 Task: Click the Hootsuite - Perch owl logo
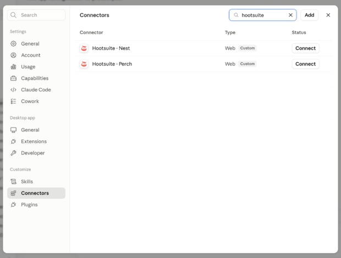click(x=84, y=64)
